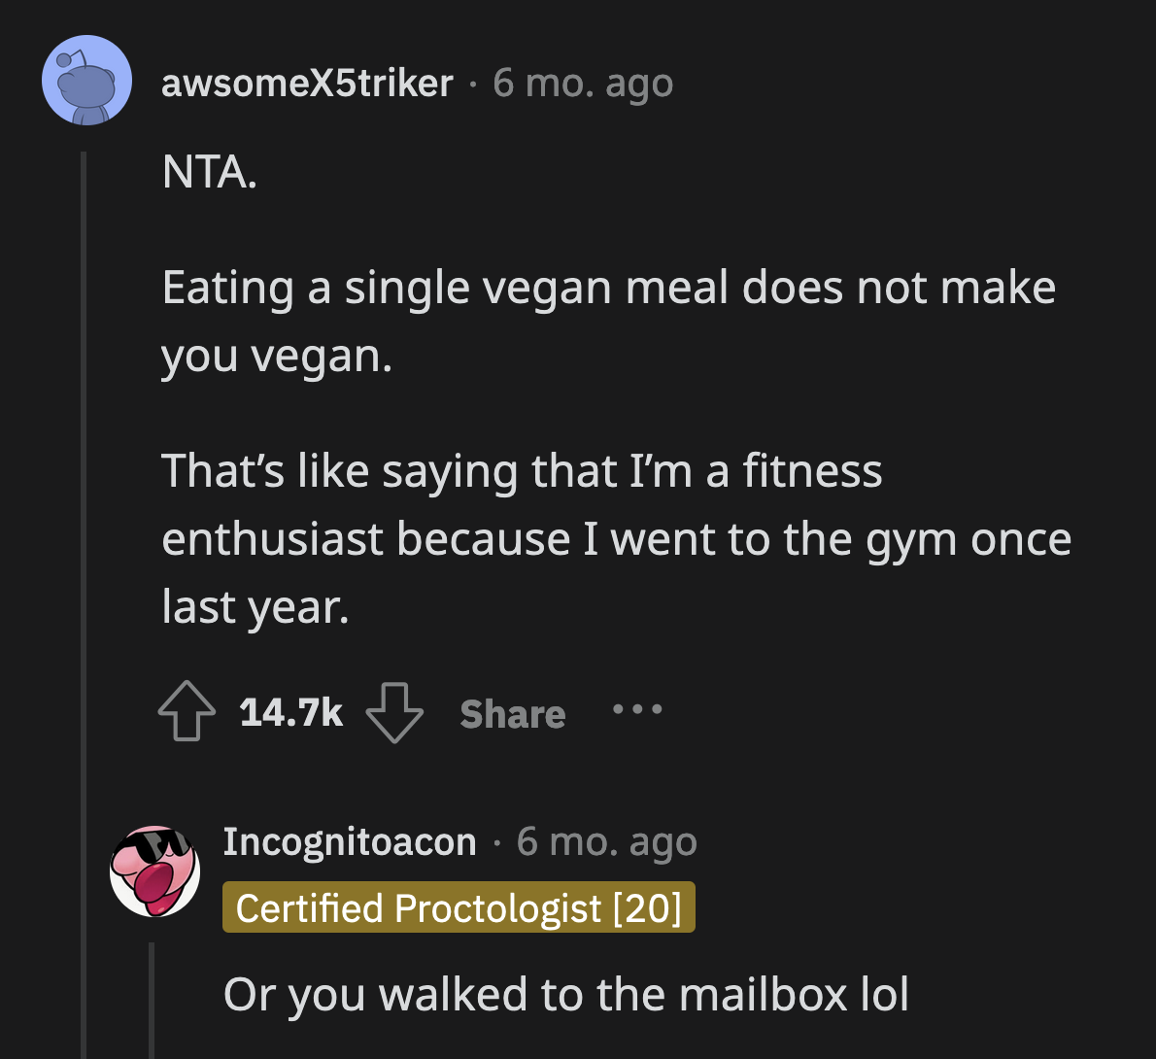Toggle downvote off for the comment

click(395, 712)
